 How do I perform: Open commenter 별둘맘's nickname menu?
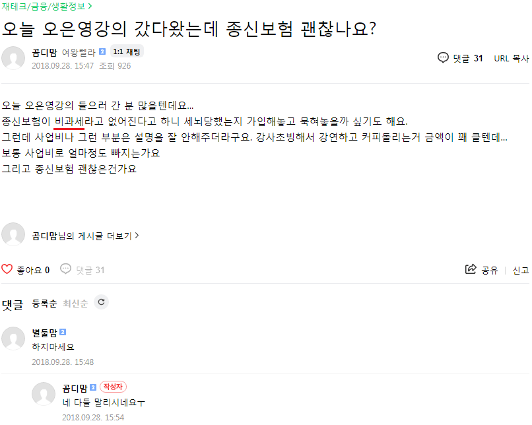coord(45,332)
